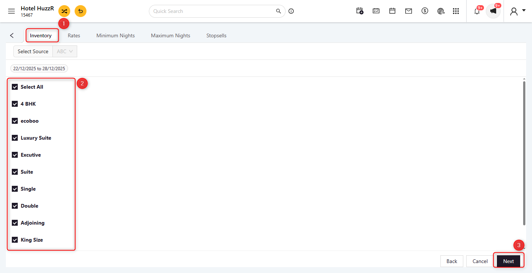Click the dollar coin icon
This screenshot has height=273, width=532.
(x=425, y=11)
